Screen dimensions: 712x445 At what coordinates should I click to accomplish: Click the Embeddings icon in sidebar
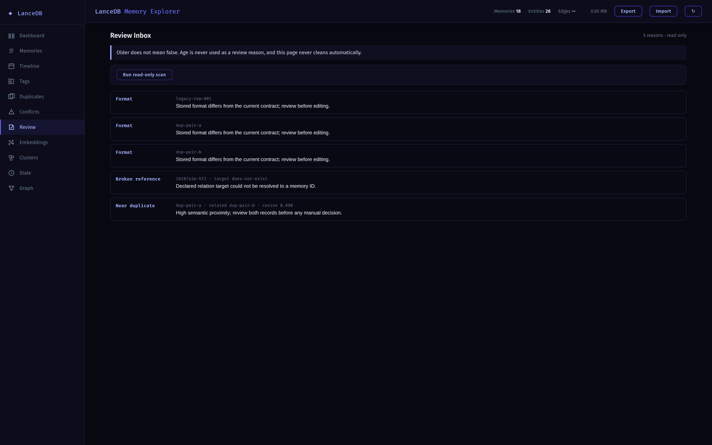tap(11, 142)
